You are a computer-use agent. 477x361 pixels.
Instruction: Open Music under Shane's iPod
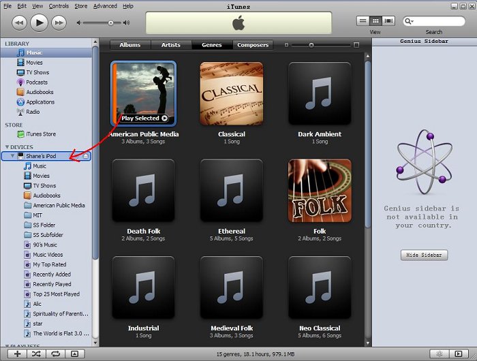(x=46, y=166)
